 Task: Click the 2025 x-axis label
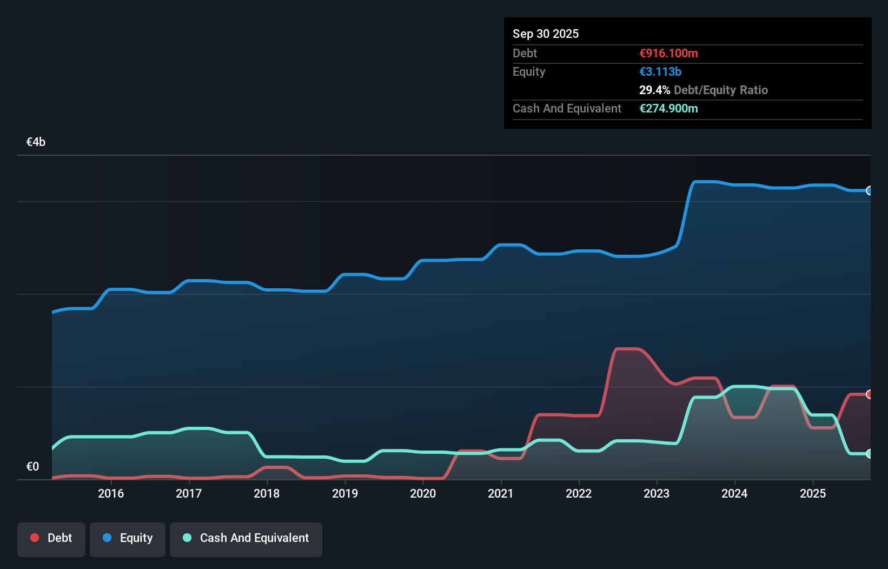(813, 493)
